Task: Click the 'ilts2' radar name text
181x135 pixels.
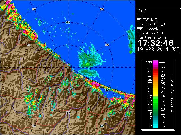Action: (142, 11)
